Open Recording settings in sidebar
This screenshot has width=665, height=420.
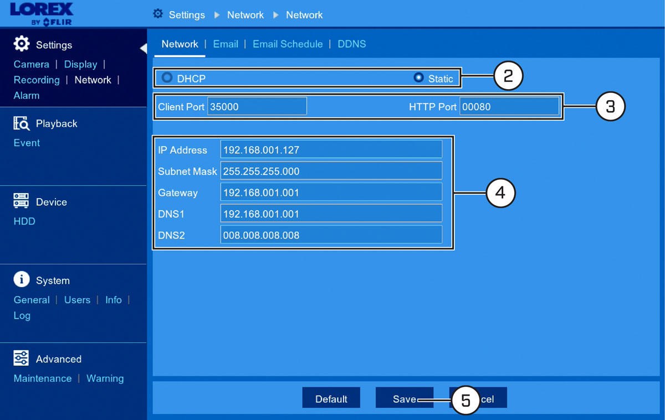37,80
